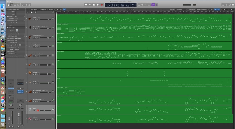Viewport: 235px width, 129px height.
Task: Adjust the Choir track volume slider
Action: [x=45, y=111]
